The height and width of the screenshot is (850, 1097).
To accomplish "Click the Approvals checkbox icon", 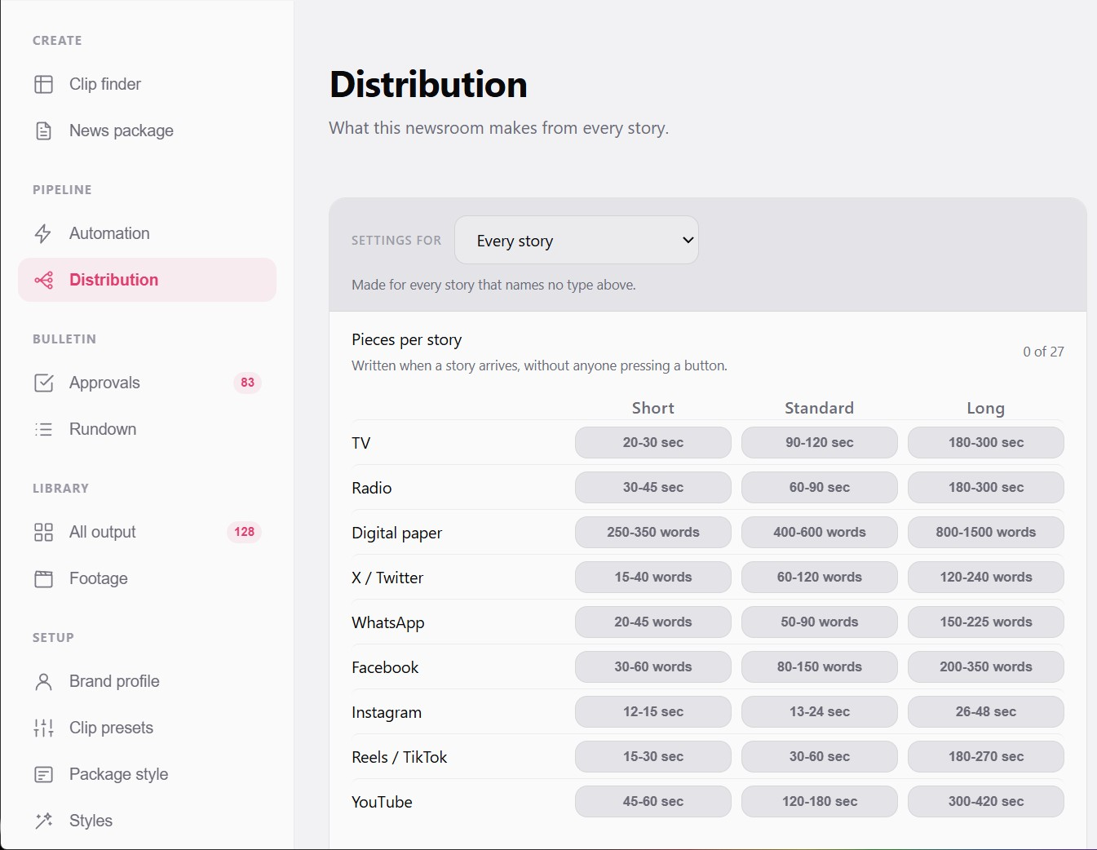I will [x=44, y=383].
